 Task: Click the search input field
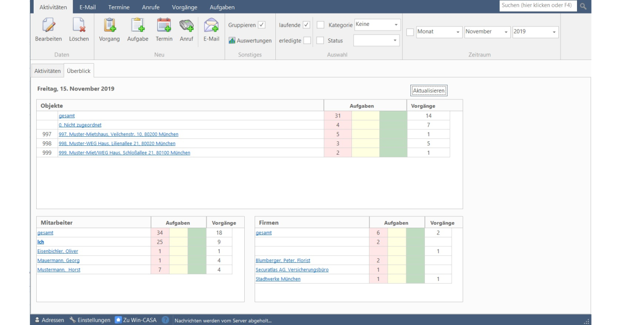point(536,6)
